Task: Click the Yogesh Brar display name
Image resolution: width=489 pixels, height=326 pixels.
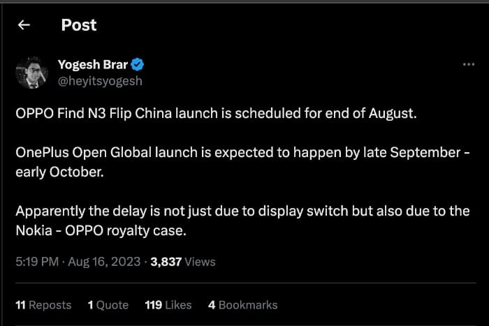Action: (x=94, y=66)
